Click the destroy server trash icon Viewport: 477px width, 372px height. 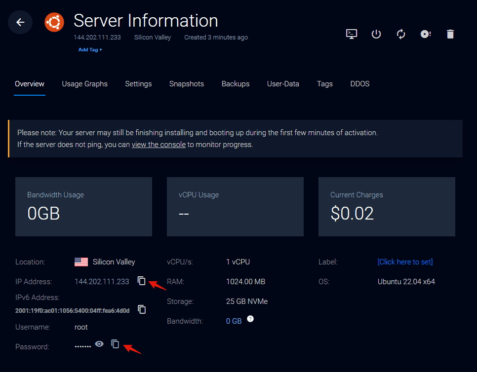(450, 34)
